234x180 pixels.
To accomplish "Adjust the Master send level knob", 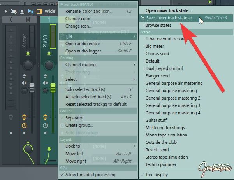I will [x=28, y=149].
